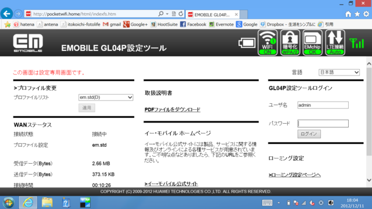Open the Windows Start orb

tap(9, 203)
